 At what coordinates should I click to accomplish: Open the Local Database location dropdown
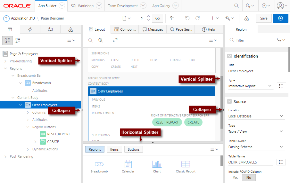click(256, 116)
